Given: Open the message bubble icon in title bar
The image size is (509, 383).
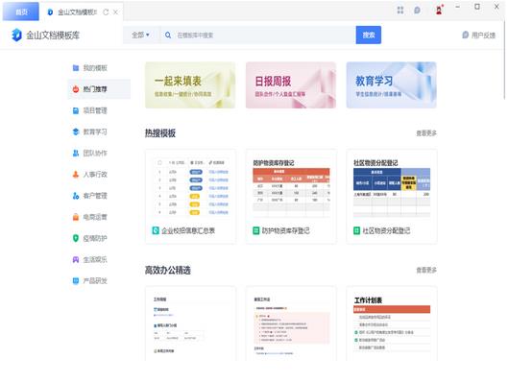Looking at the screenshot, I should click(417, 10).
